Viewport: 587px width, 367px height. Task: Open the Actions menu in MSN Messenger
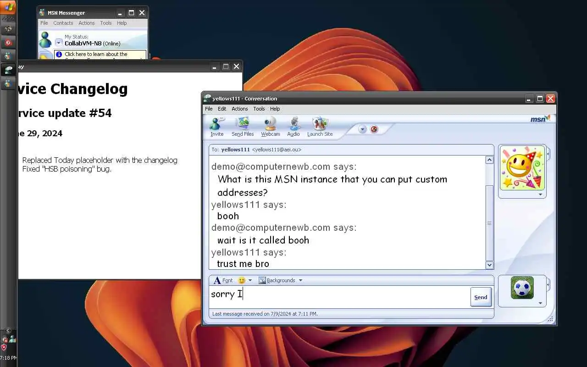[x=86, y=23]
